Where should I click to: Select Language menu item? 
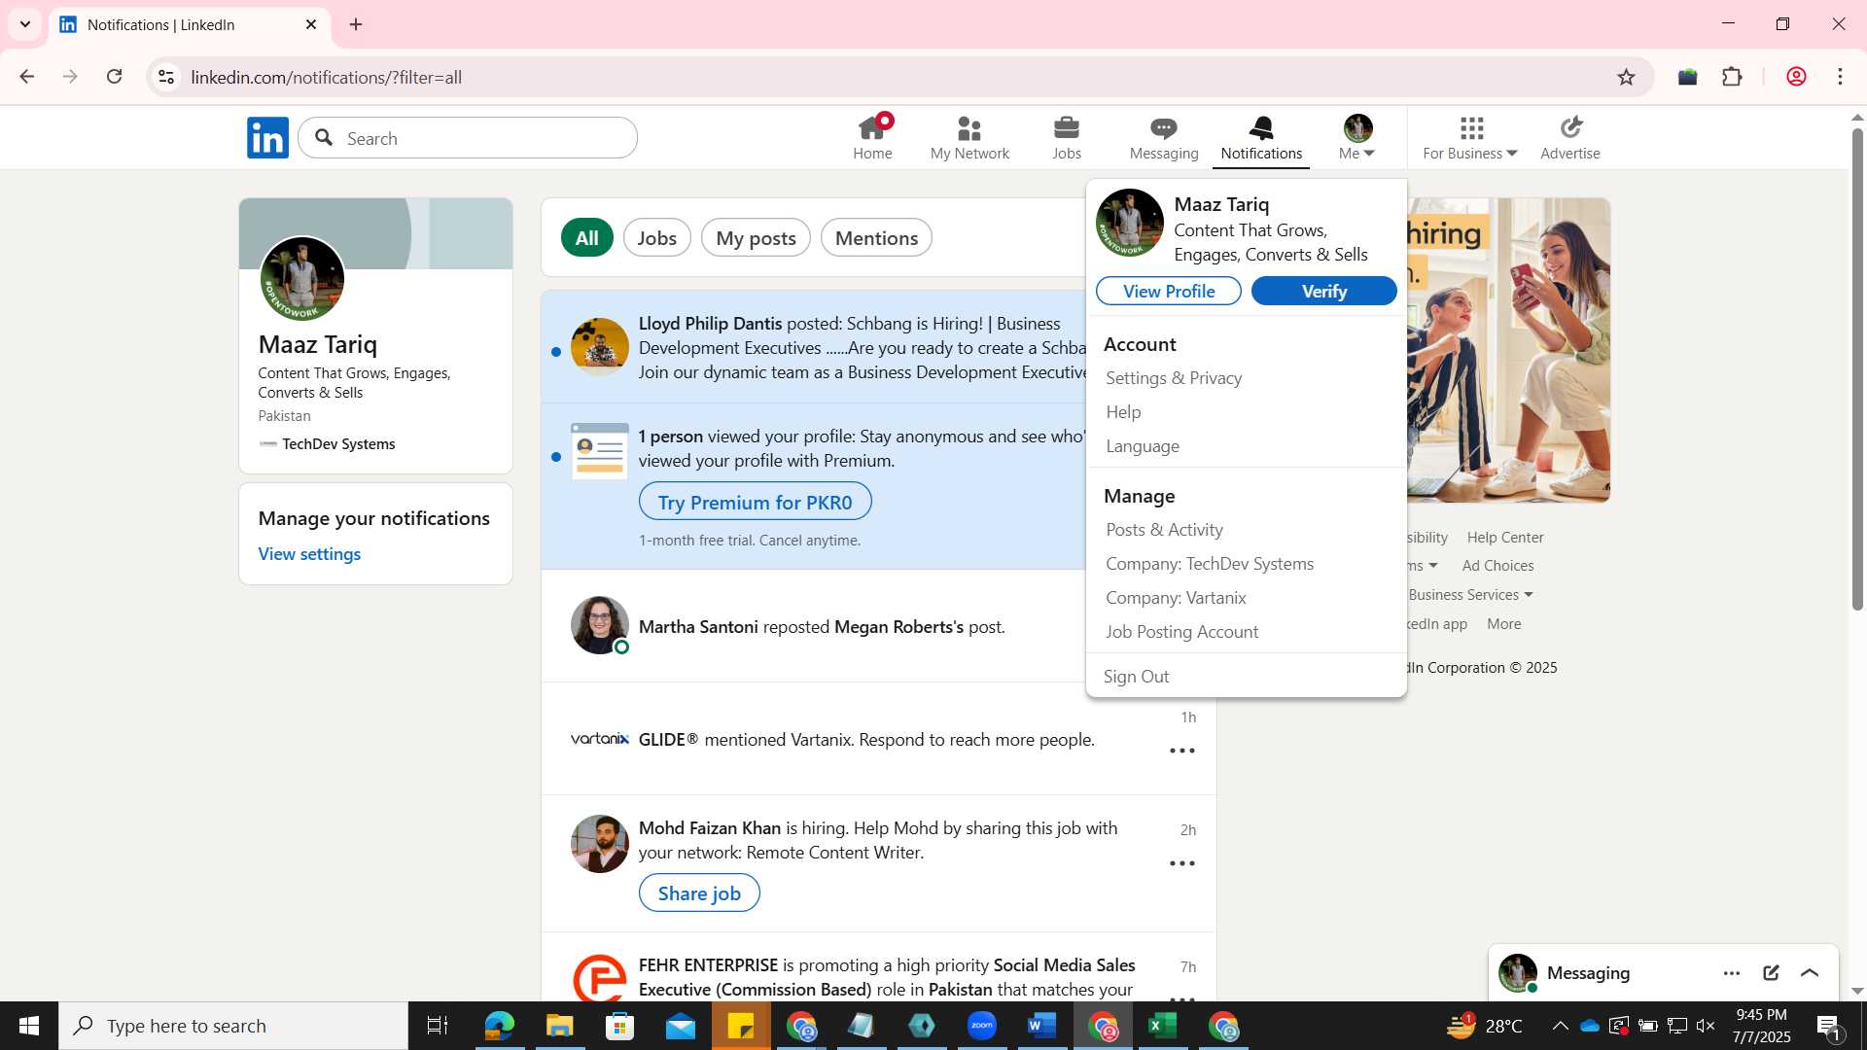point(1143,446)
